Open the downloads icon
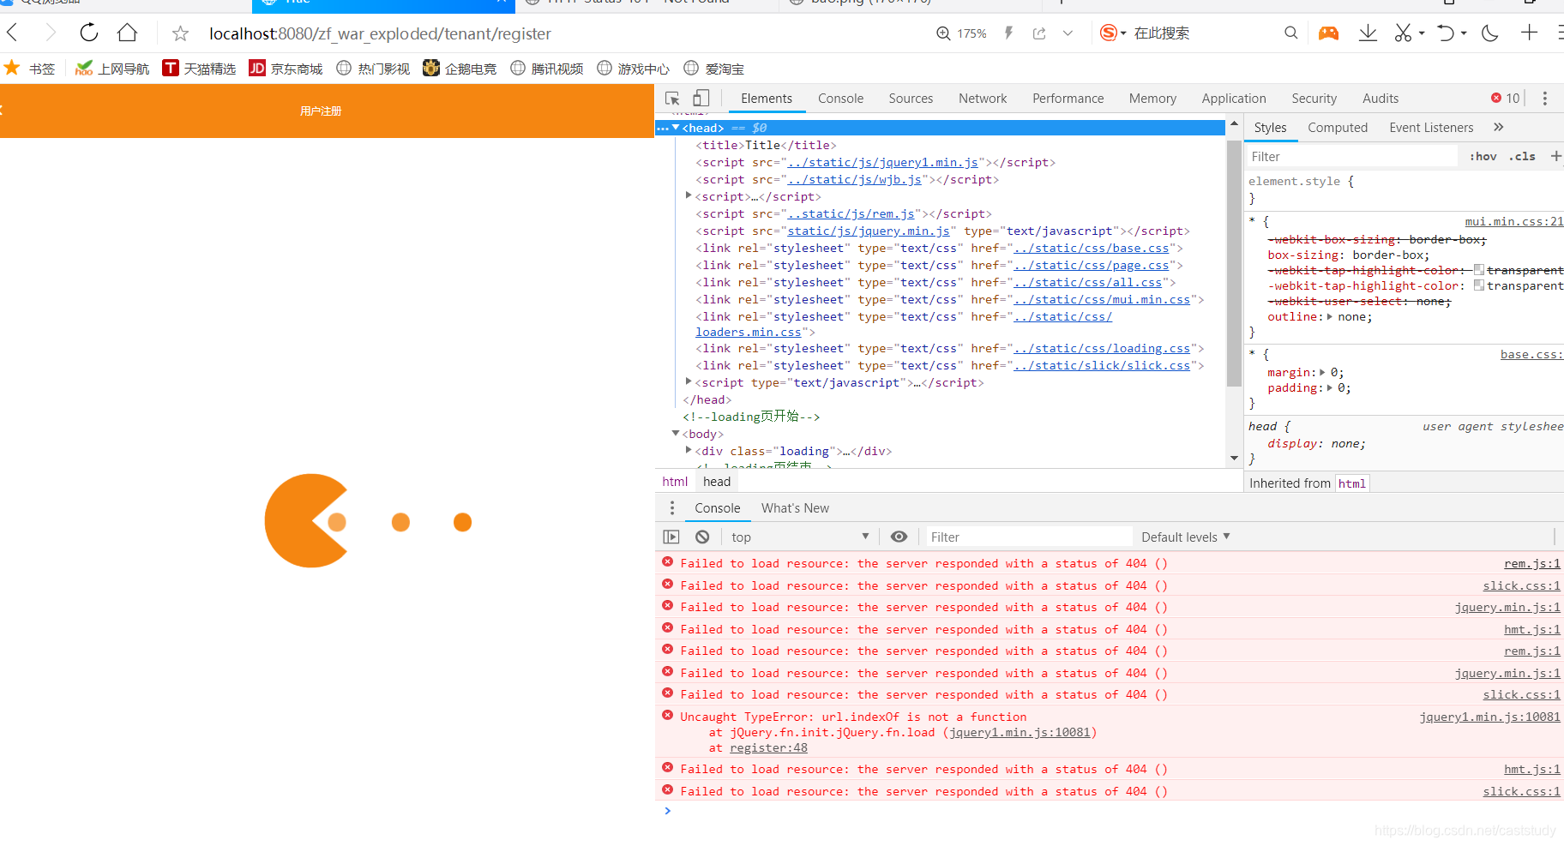Image resolution: width=1564 pixels, height=846 pixels. coord(1368,33)
